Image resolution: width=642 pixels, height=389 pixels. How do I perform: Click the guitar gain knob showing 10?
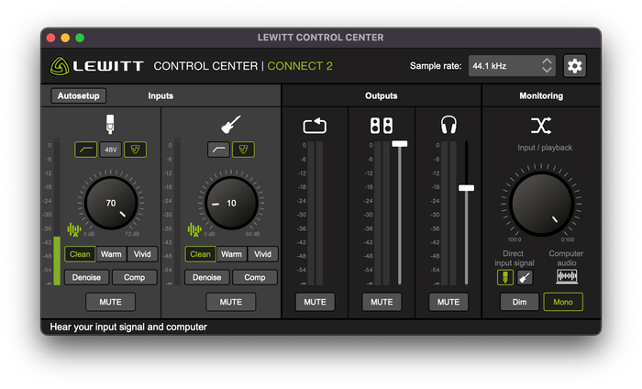pyautogui.click(x=231, y=203)
